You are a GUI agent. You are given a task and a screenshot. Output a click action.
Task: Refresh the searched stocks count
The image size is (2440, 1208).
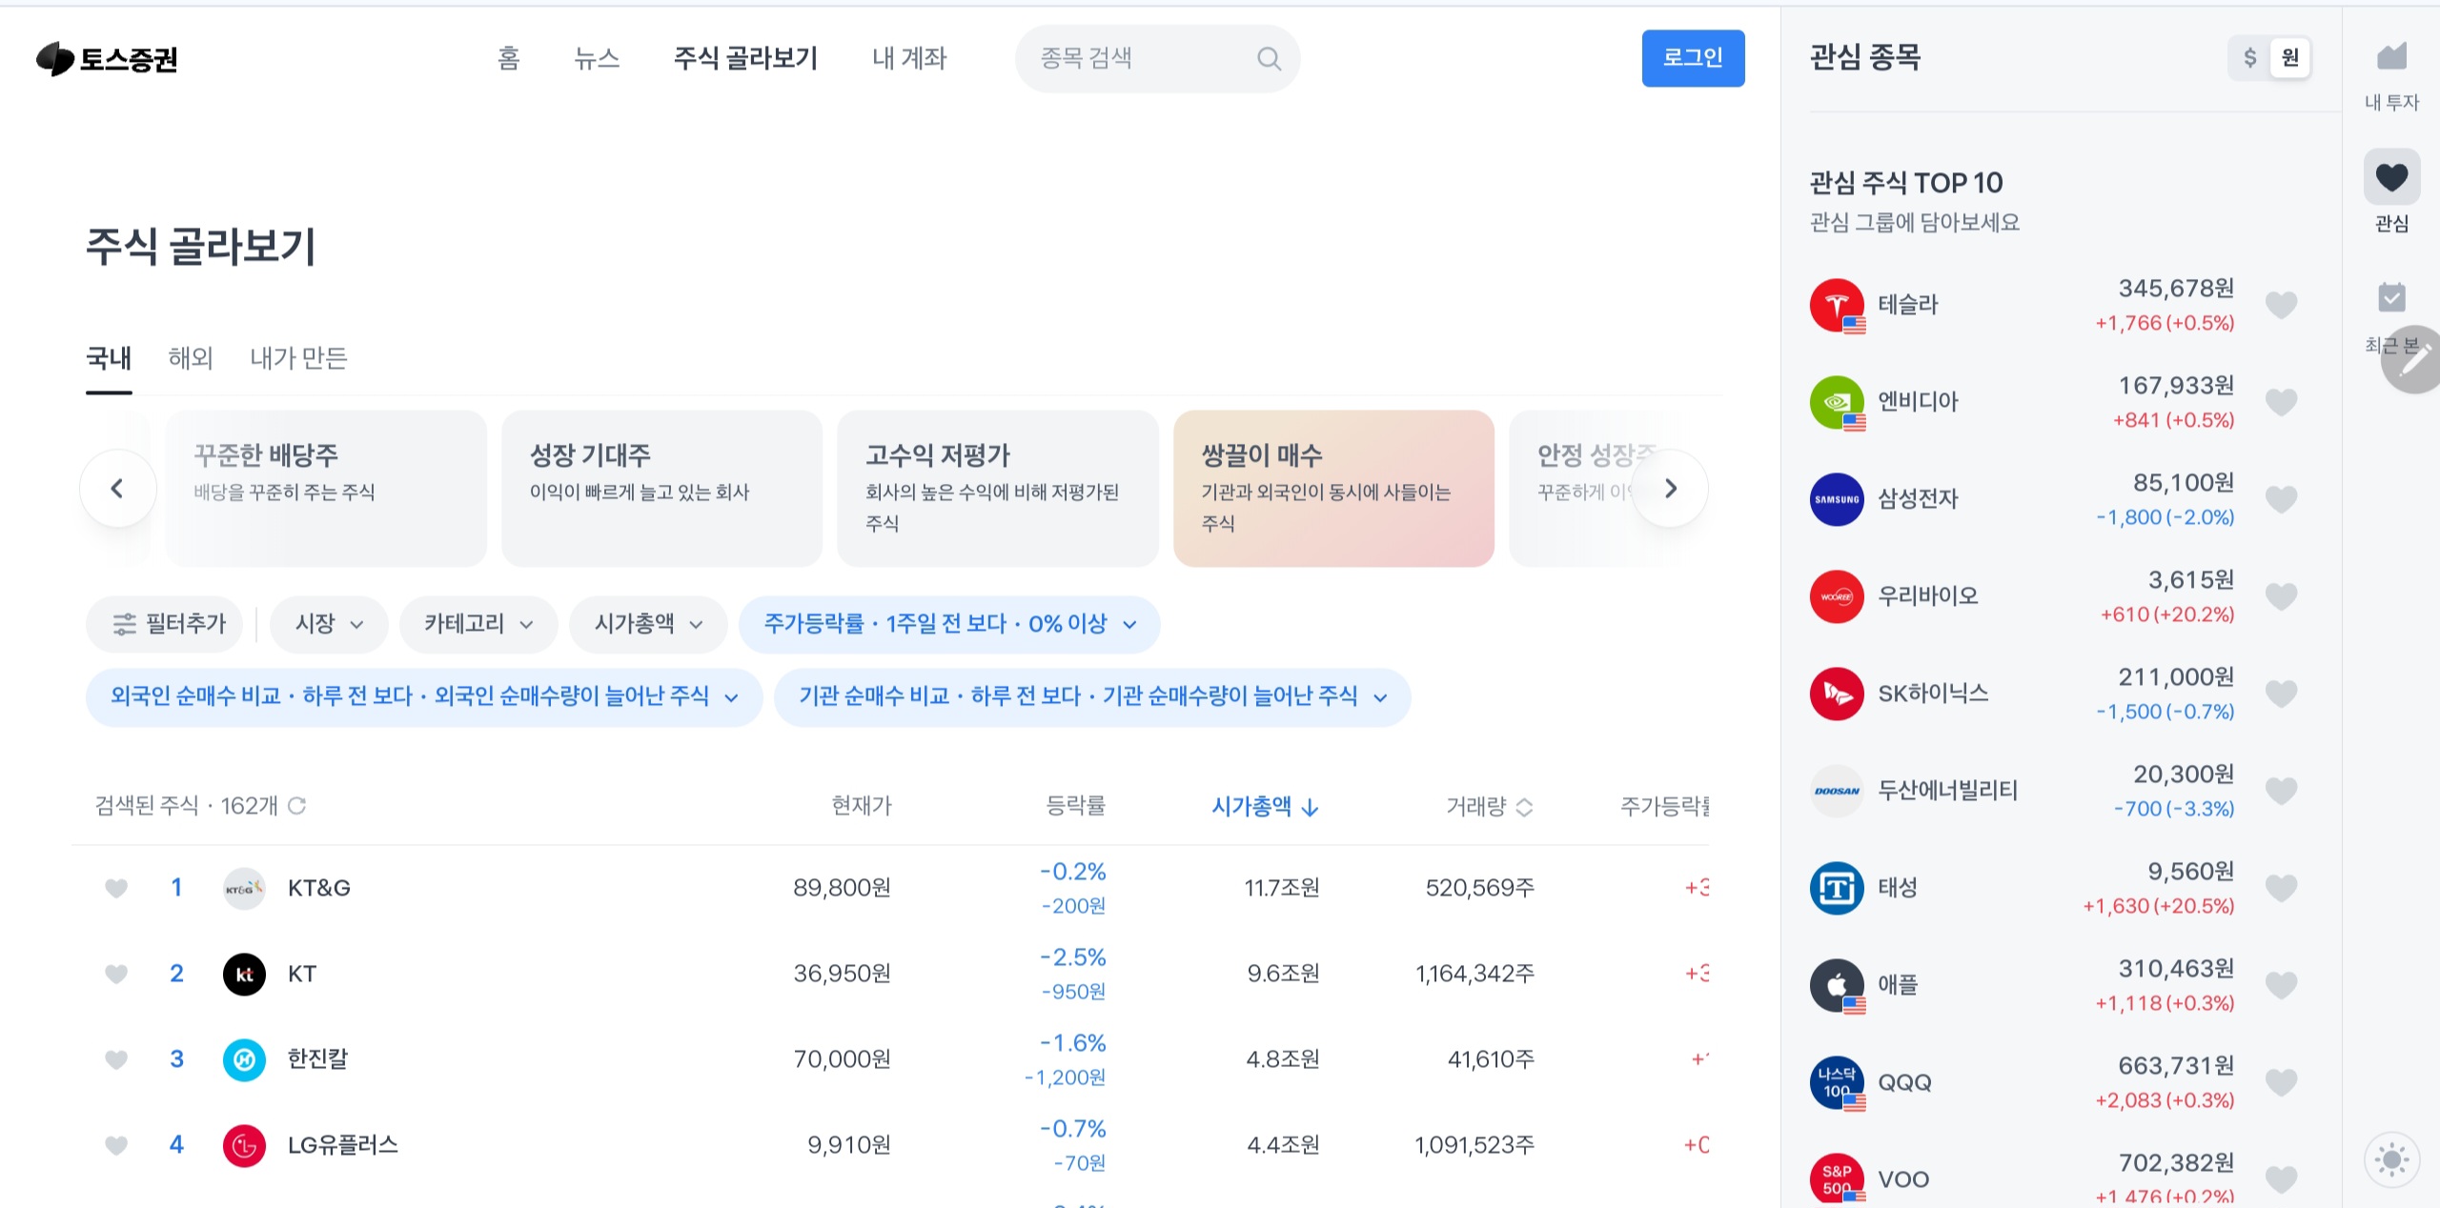tap(296, 806)
